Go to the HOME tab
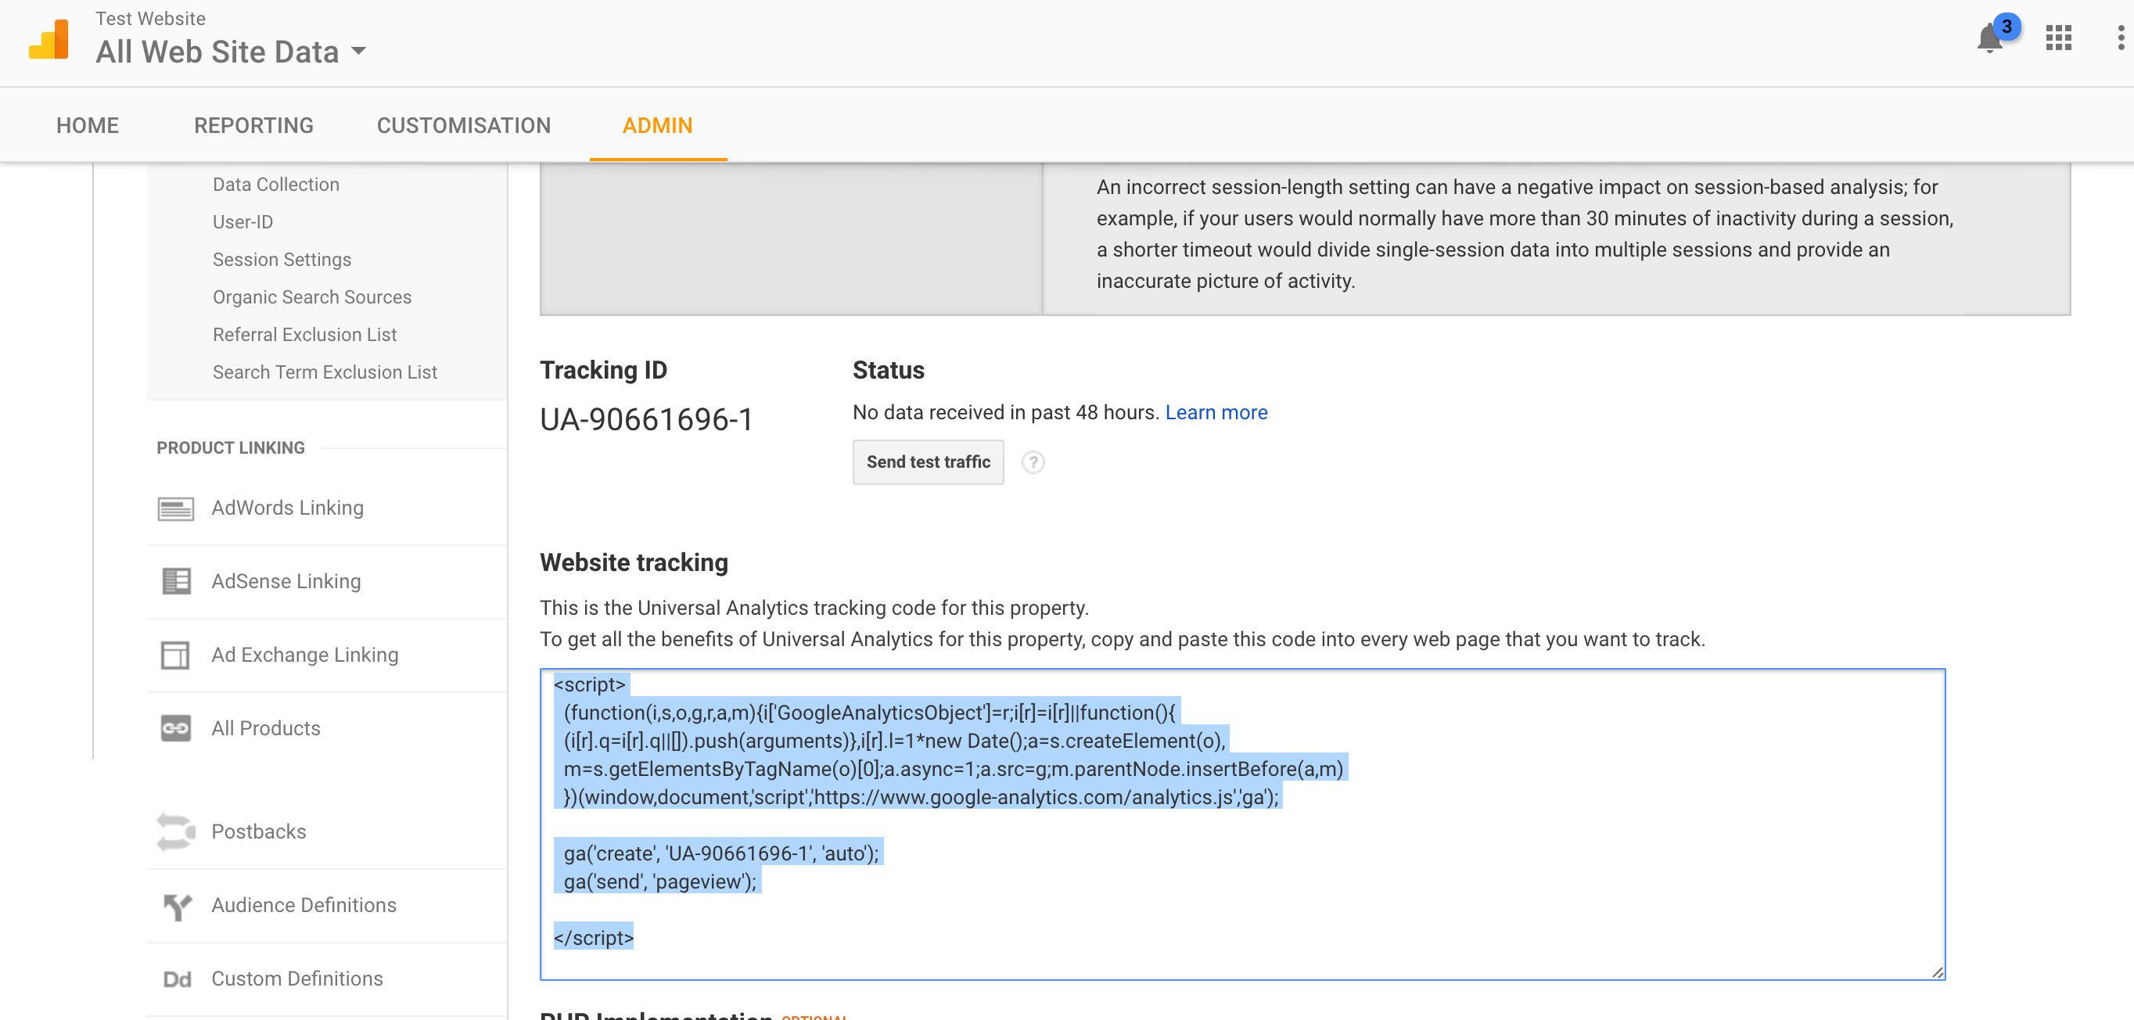 coord(88,125)
